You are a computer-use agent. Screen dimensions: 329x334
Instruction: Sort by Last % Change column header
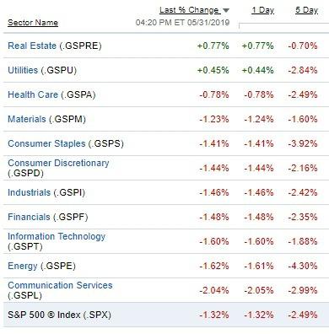[190, 10]
